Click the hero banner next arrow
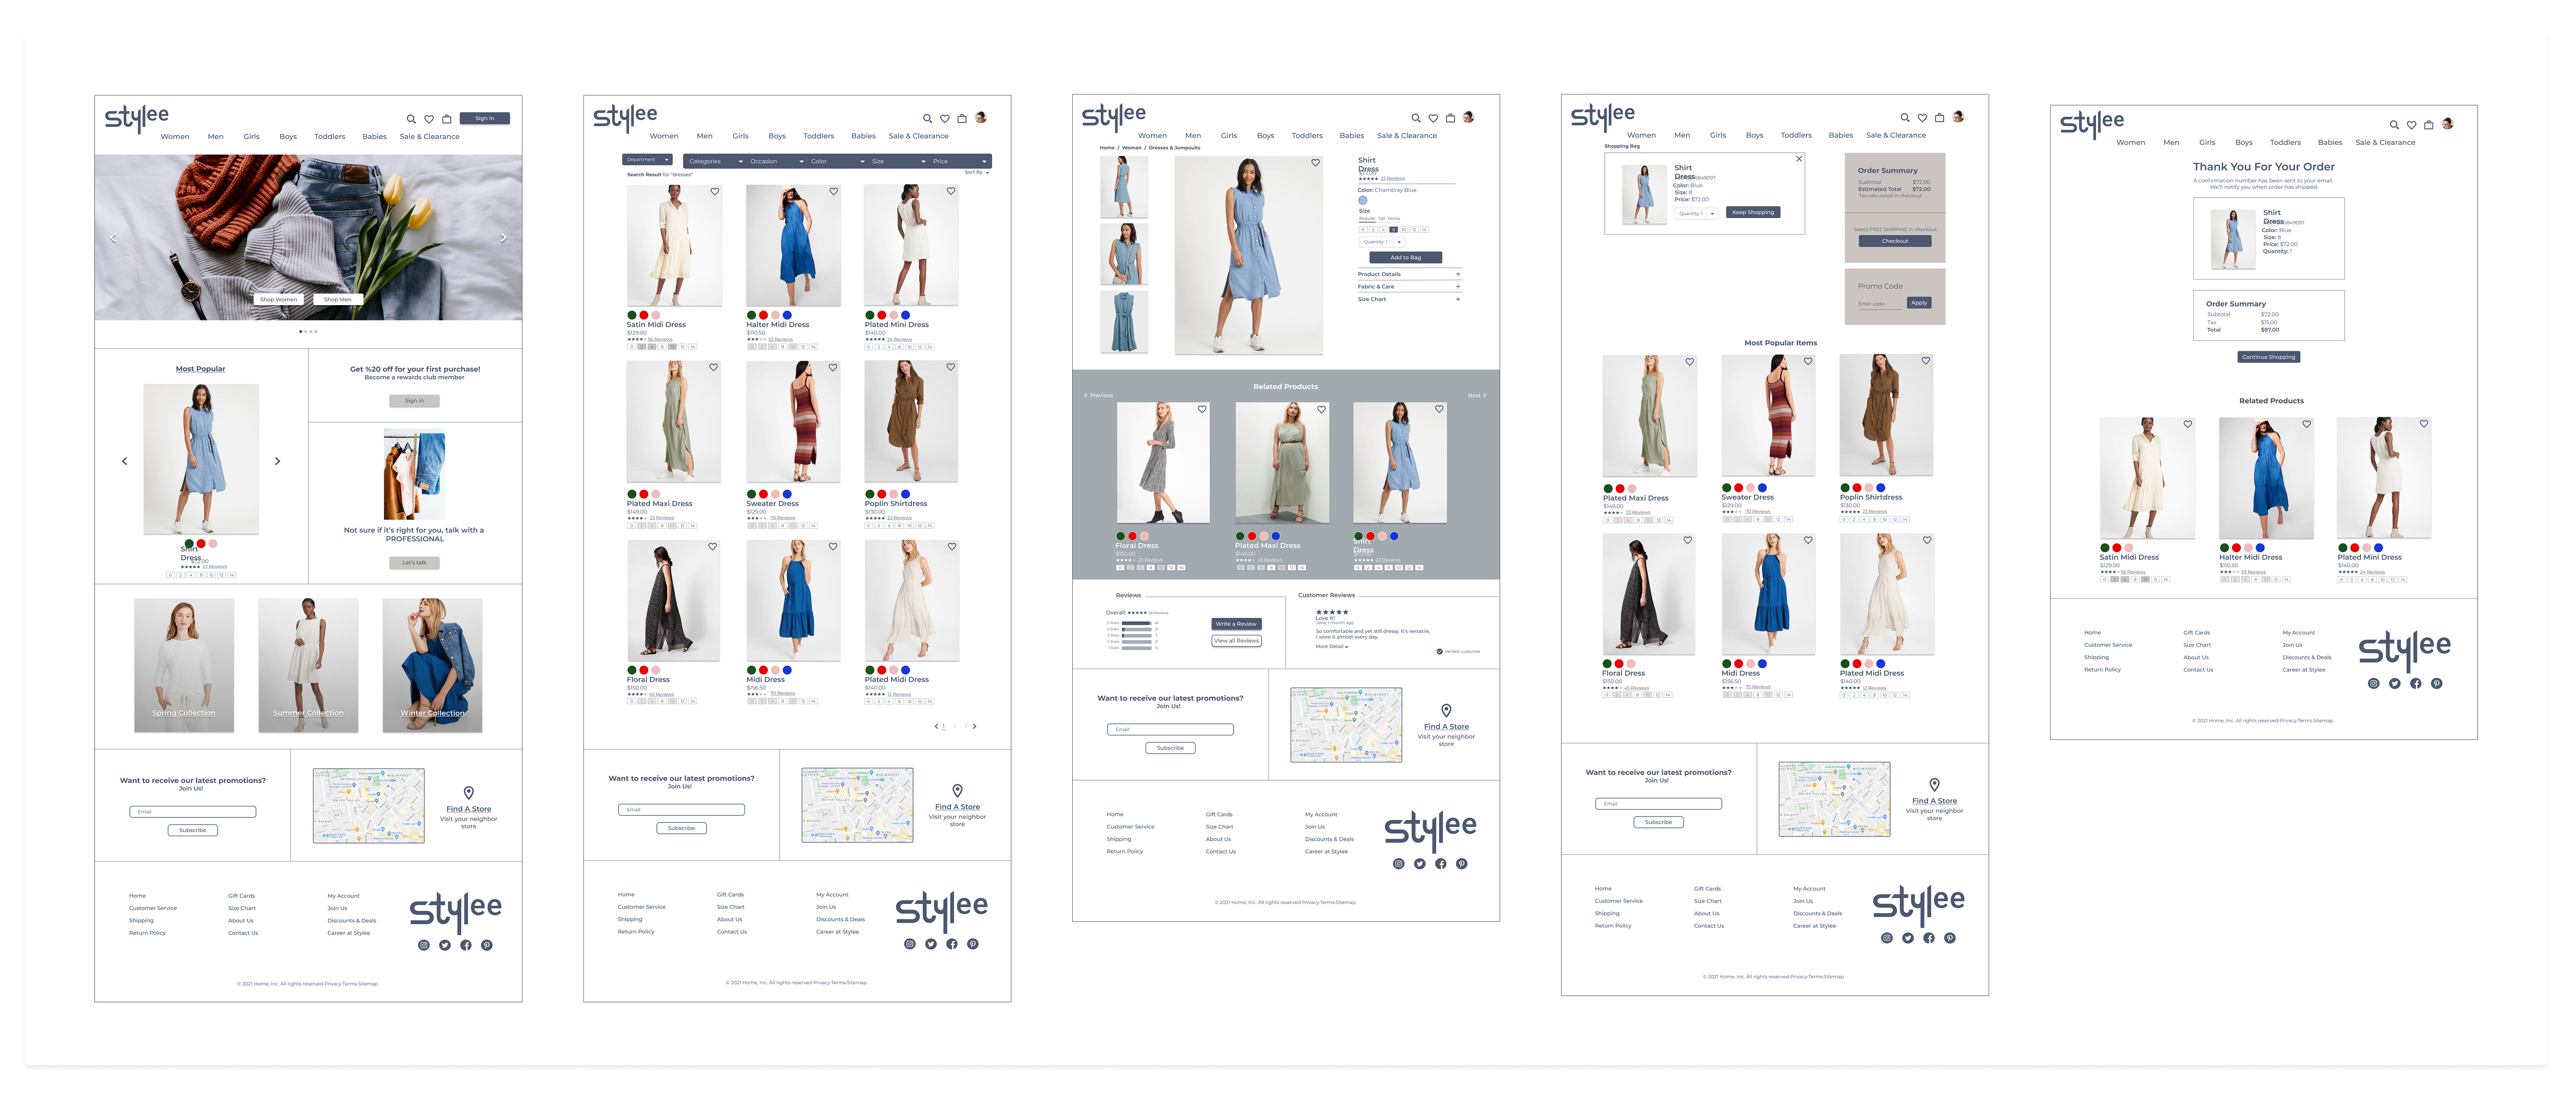2576x1095 pixels. tap(503, 238)
